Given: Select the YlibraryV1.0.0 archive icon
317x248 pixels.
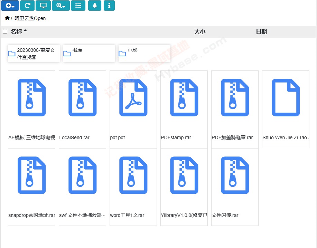Looking at the screenshot, I should click(x=184, y=175).
